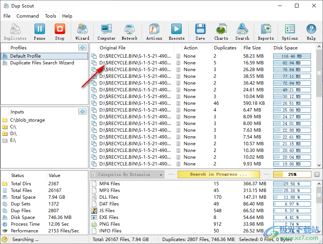This screenshot has width=323, height=244.
Task: Click the DLL Files type icon
Action: point(94,197)
